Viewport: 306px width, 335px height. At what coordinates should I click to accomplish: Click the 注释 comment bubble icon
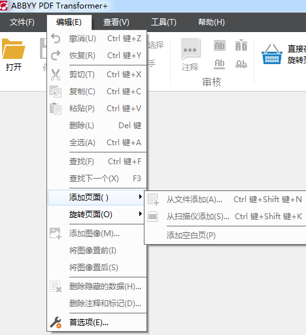click(191, 49)
